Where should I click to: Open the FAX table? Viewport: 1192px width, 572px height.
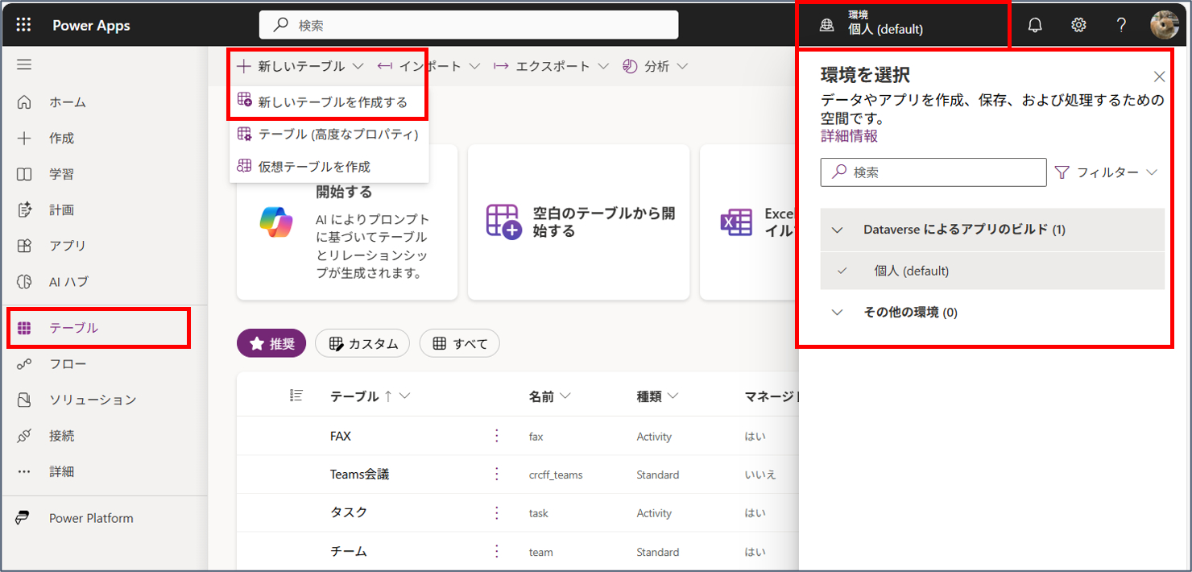pyautogui.click(x=340, y=436)
